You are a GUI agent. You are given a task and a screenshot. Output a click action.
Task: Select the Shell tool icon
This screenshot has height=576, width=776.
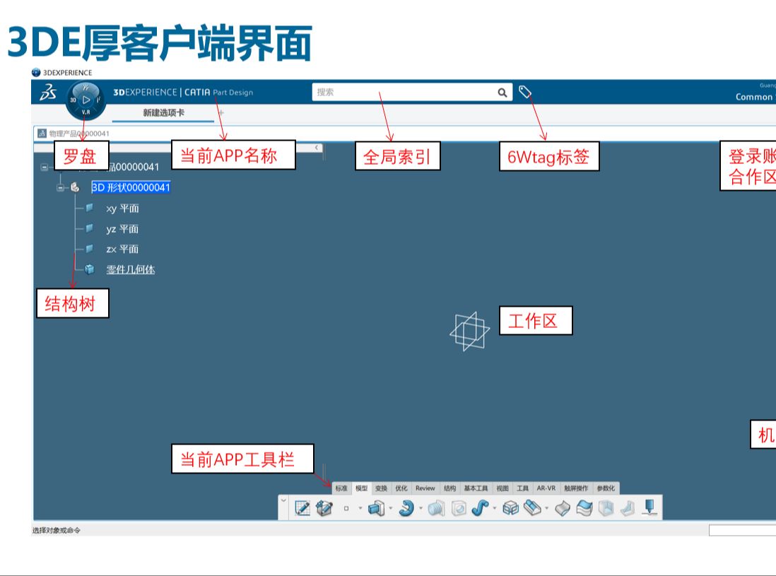606,508
